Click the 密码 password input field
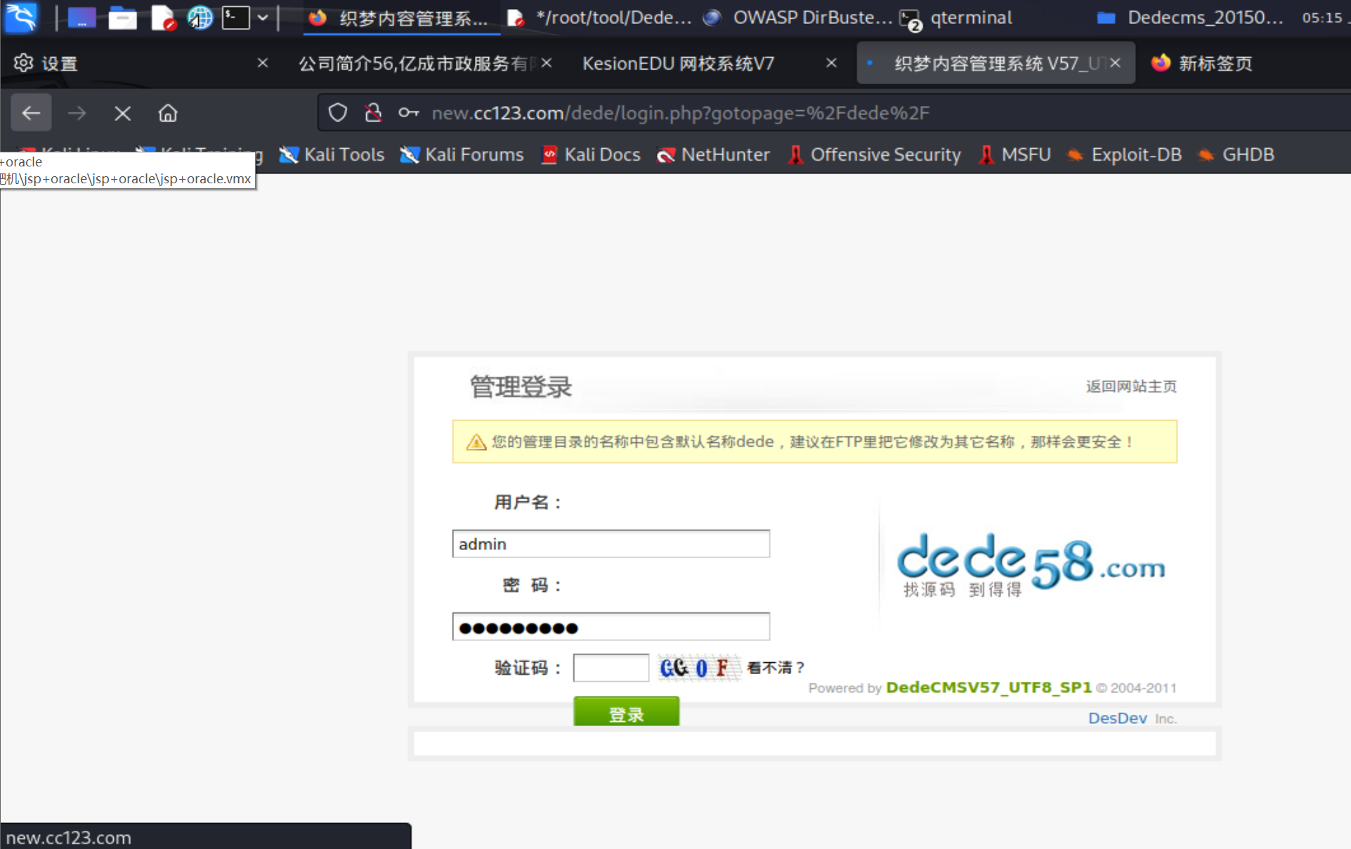 point(611,626)
